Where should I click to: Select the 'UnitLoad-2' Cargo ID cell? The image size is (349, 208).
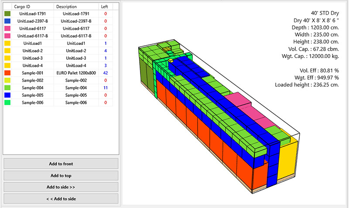point(32,51)
